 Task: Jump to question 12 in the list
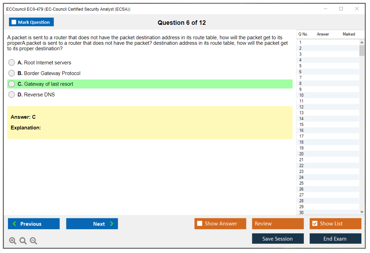tap(302, 107)
